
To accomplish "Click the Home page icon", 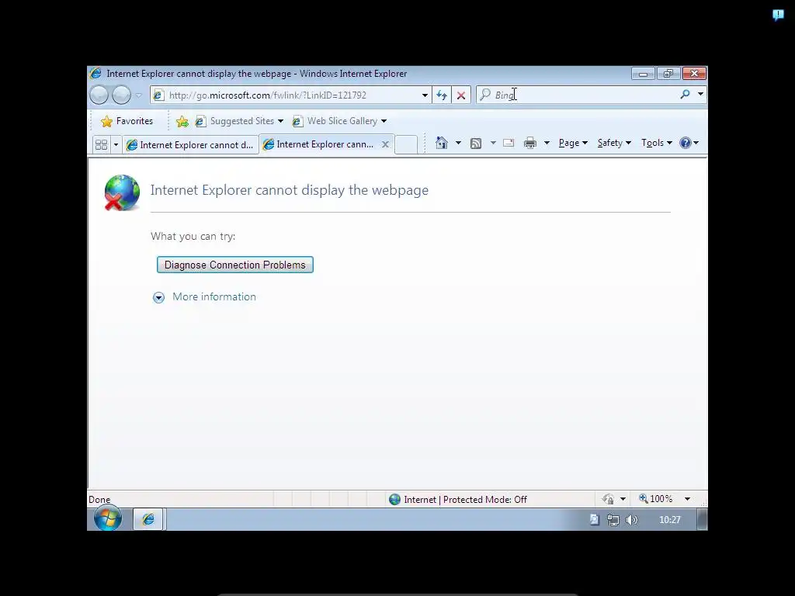I will tap(442, 143).
